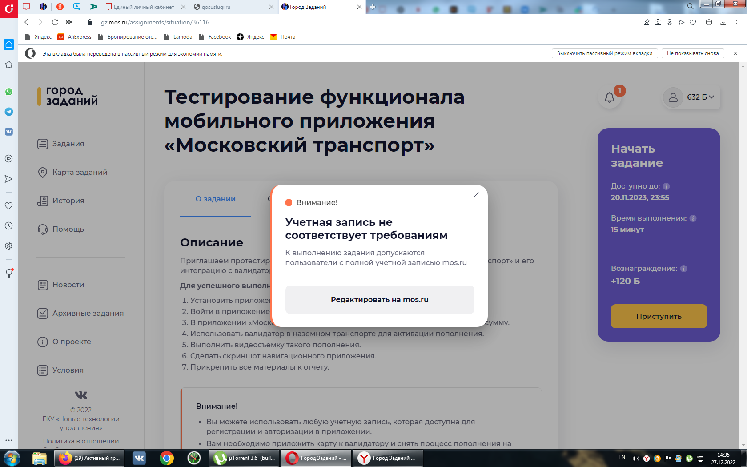Show info tooltip for Доступно до
The height and width of the screenshot is (467, 747).
coord(666,186)
